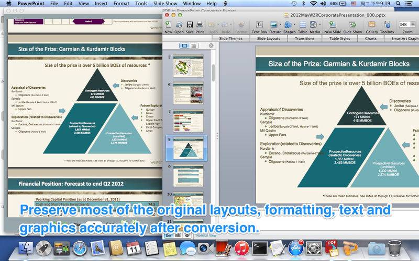
Task: Switch to SmartArt Graphics tab
Action: pyautogui.click(x=402, y=38)
